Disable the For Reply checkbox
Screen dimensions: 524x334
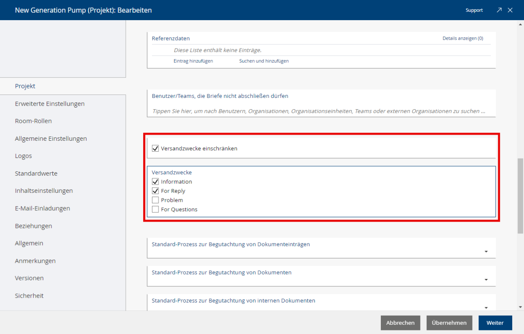155,191
